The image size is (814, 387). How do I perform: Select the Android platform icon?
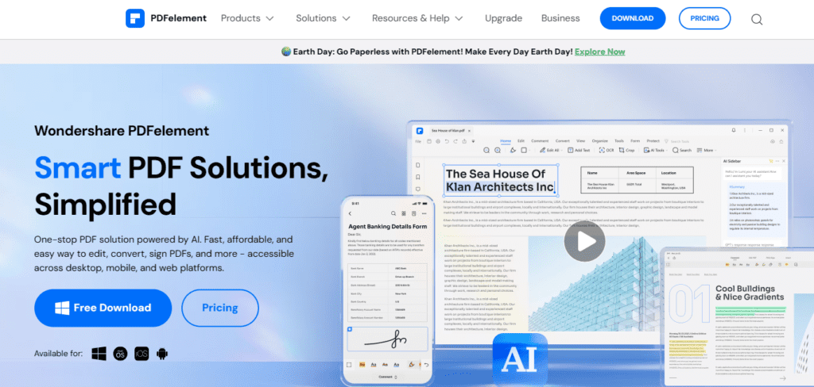(x=161, y=354)
